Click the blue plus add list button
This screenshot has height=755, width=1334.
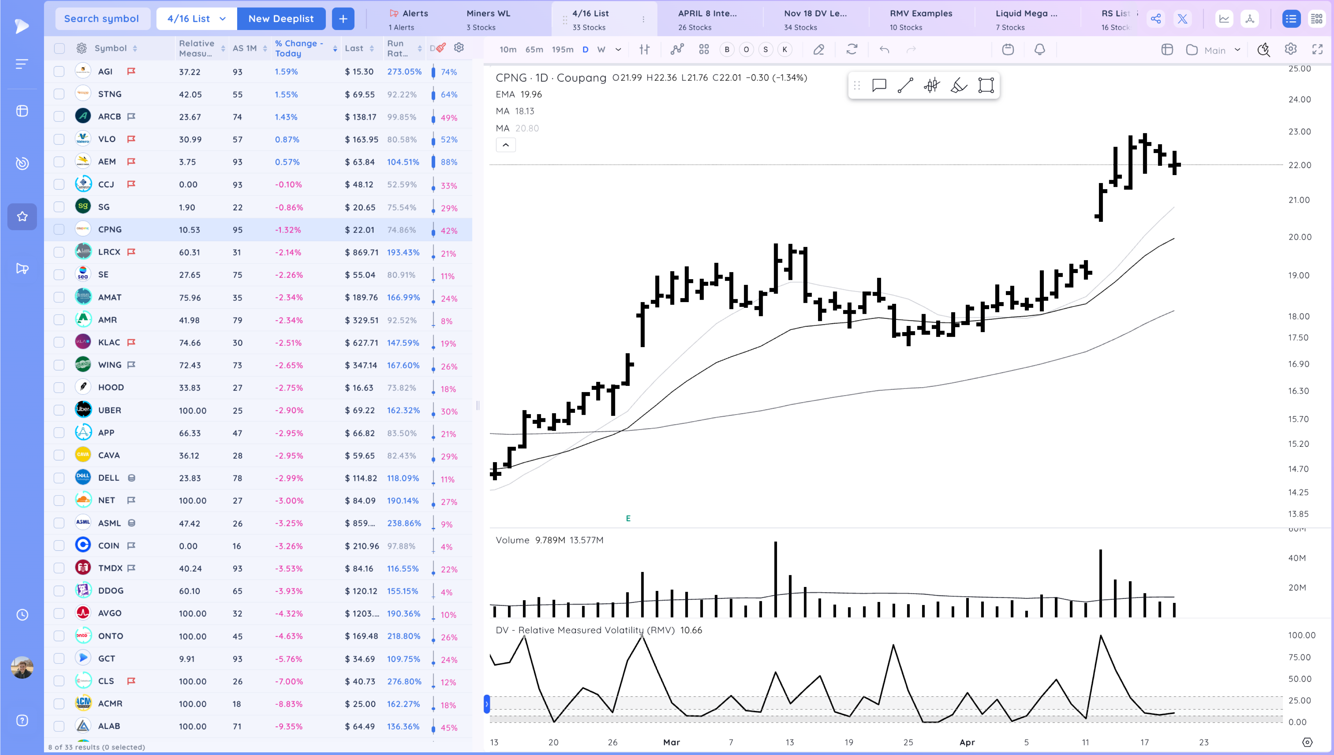343,19
